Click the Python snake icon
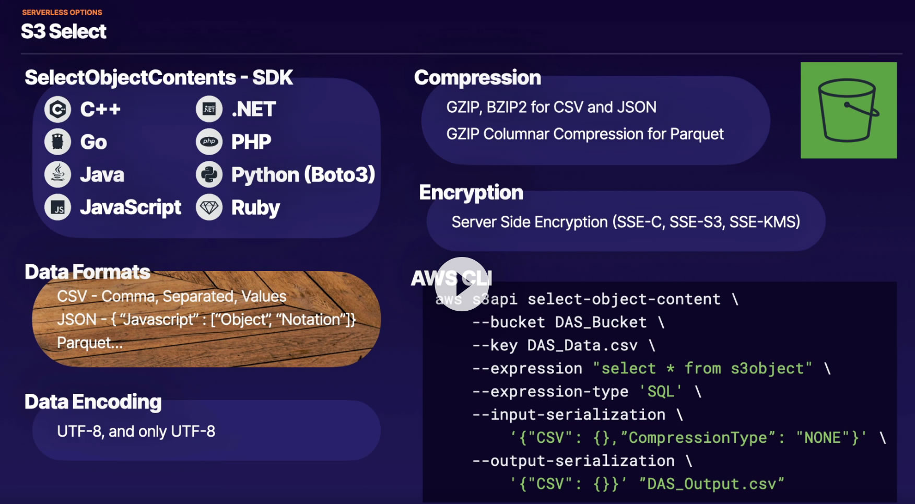 coord(209,174)
